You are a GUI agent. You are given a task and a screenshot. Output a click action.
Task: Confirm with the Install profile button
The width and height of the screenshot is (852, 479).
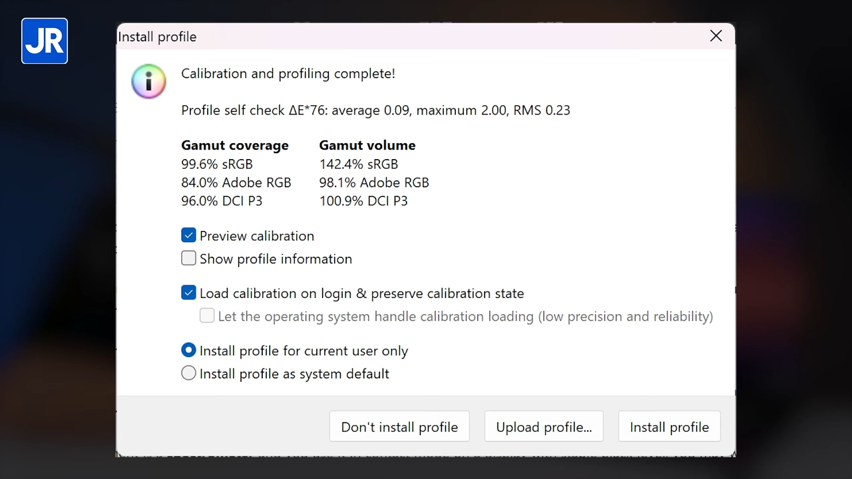(670, 426)
